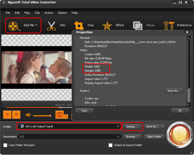This screenshot has width=194, height=155.
Task: Open the Edit menu
Action: (17, 13)
